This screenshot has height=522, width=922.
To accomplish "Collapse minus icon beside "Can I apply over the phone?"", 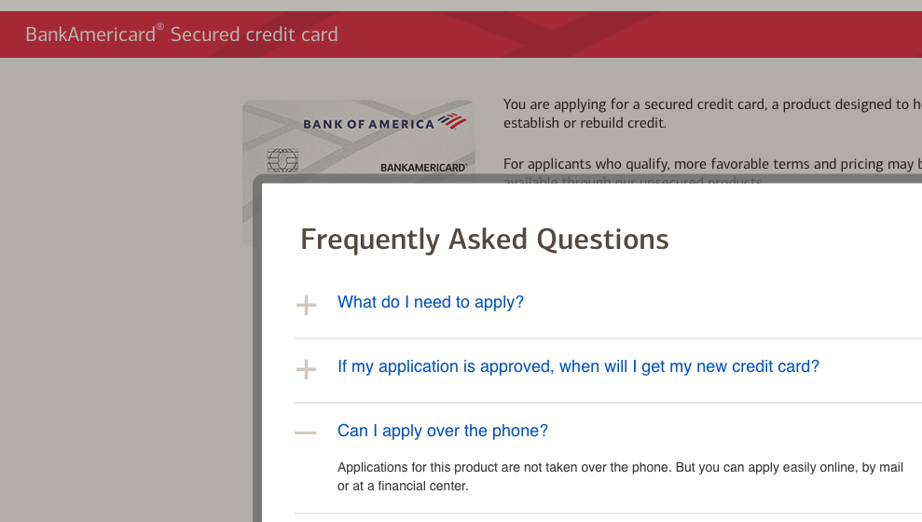I will [x=305, y=433].
